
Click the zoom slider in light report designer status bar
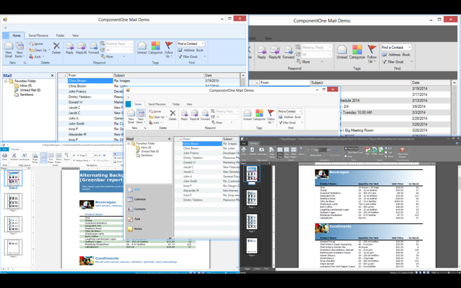coord(225,273)
